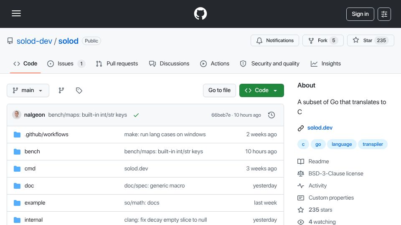This screenshot has width=401, height=225.
Task: Switch to the Issues tab
Action: coord(66,63)
